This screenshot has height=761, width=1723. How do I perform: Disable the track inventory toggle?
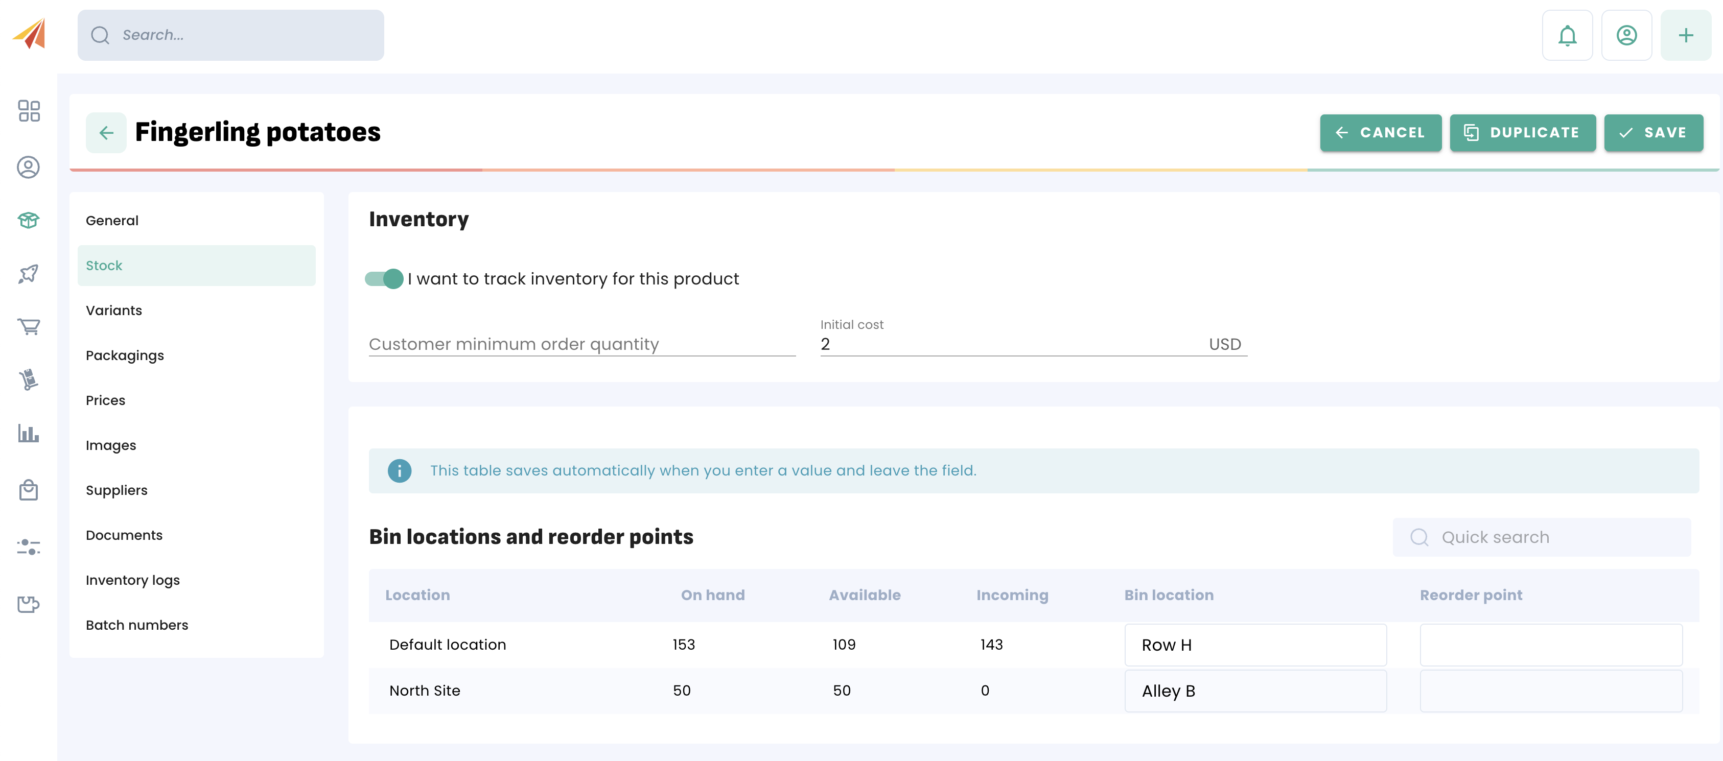pyautogui.click(x=384, y=279)
